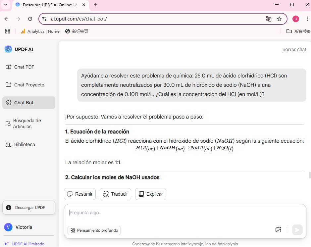The width and height of the screenshot is (311, 247).
Task: Click the article search magnifier icon
Action: coord(8,124)
